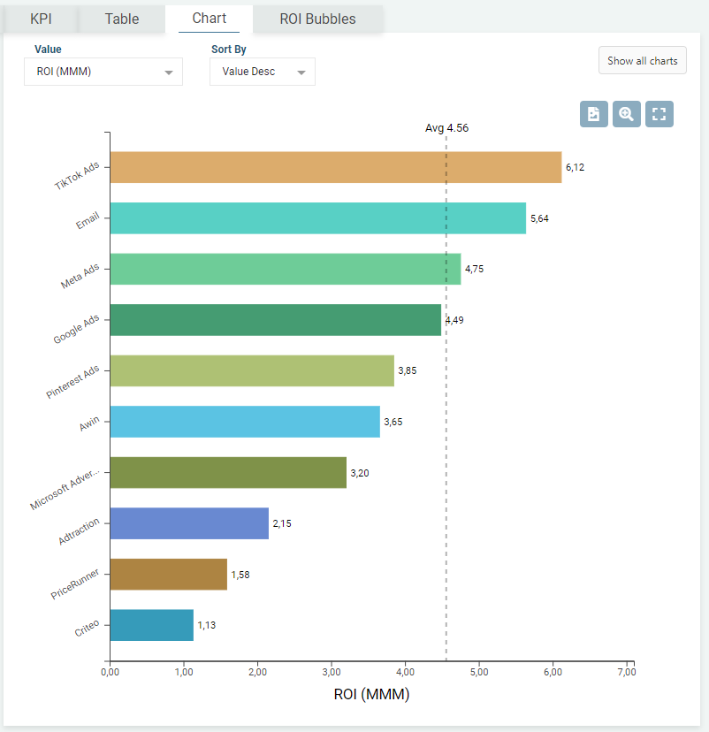Image resolution: width=709 pixels, height=732 pixels.
Task: Expand the Sort By Value Desc dropdown
Action: tap(263, 72)
